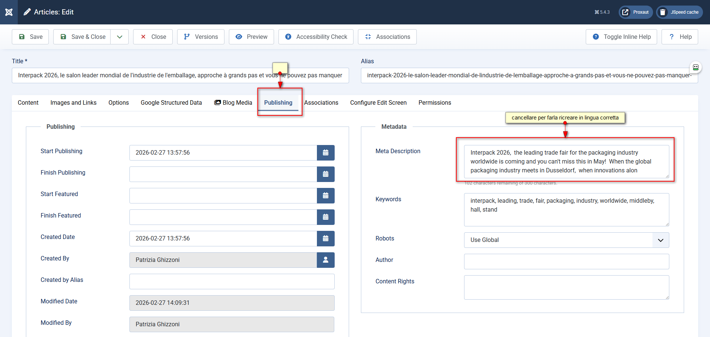The width and height of the screenshot is (710, 337).
Task: Open the Robots dropdown
Action: tap(566, 240)
